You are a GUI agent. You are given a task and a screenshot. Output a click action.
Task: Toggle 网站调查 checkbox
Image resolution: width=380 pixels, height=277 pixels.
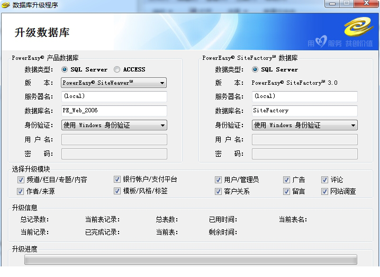324,191
